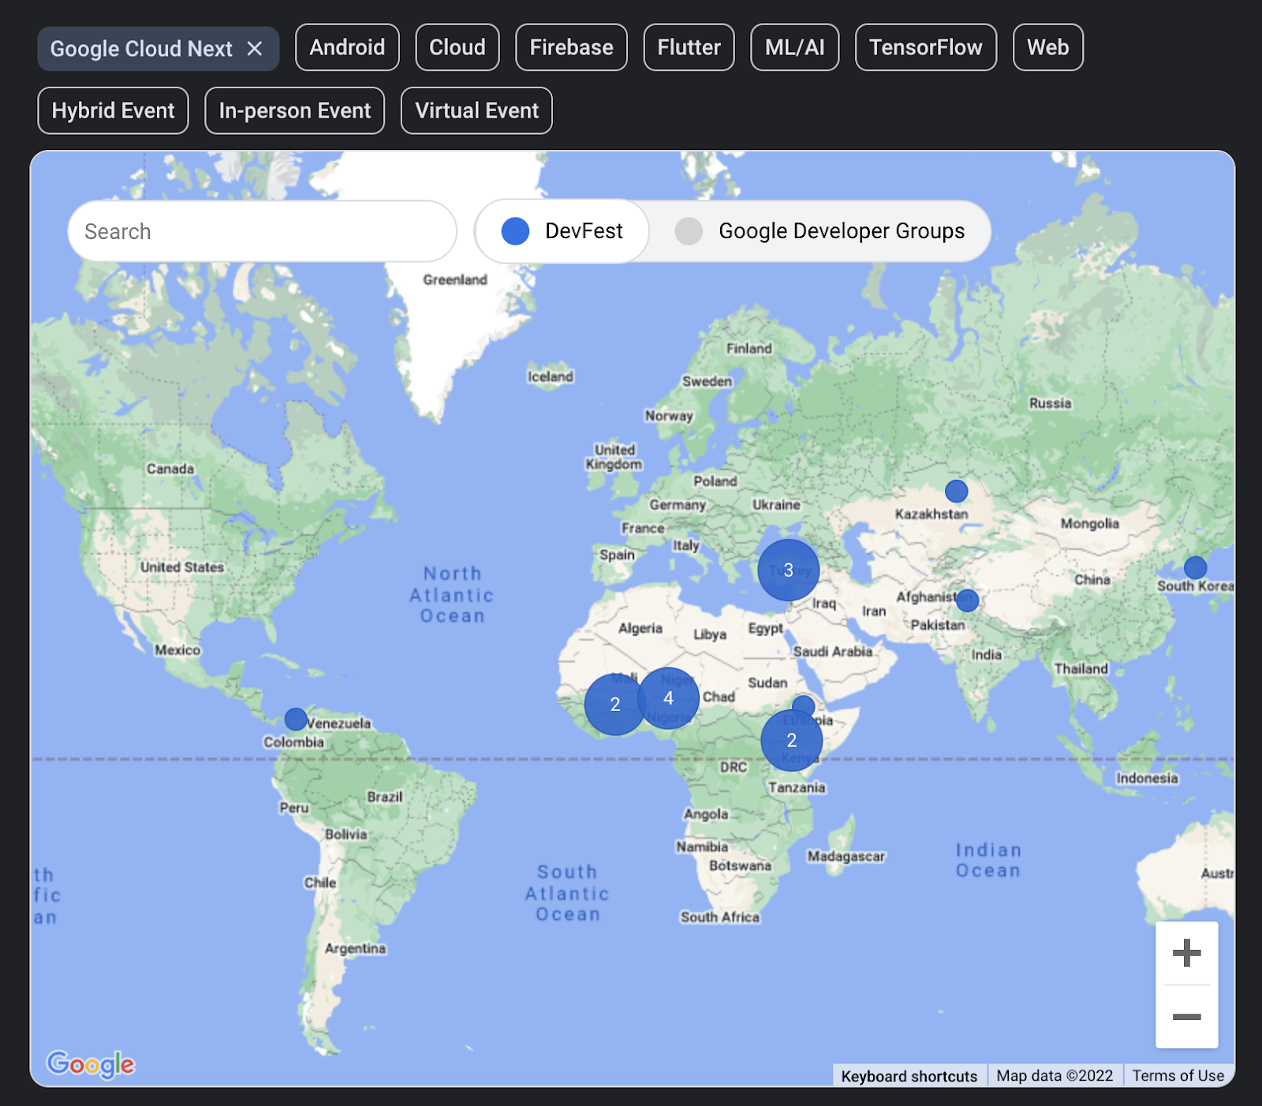Open Keyboard shortcuts for the map
The image size is (1262, 1106).
tap(909, 1076)
